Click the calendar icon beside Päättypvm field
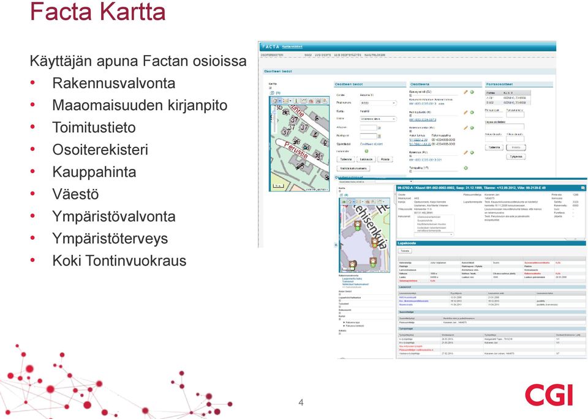 point(379,136)
